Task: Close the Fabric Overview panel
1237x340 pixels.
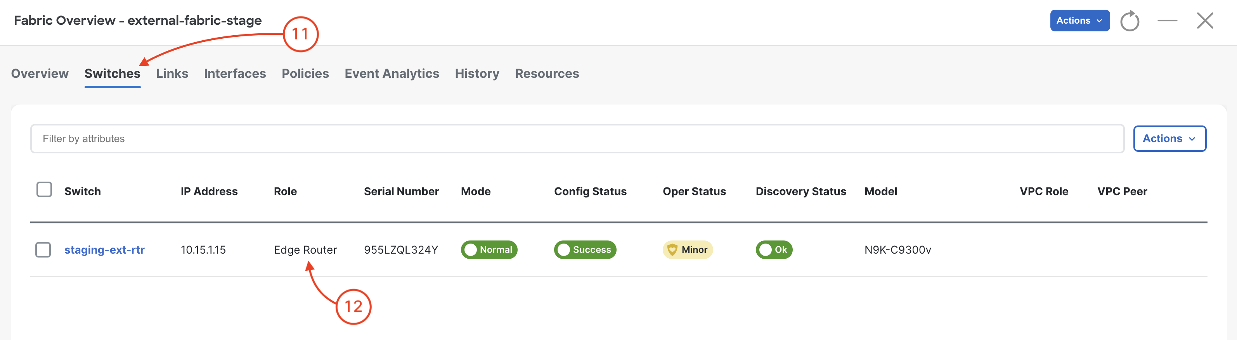Action: pos(1205,21)
